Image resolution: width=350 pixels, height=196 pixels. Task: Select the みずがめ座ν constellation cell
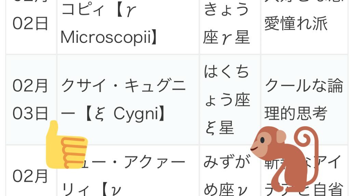tap(230, 171)
